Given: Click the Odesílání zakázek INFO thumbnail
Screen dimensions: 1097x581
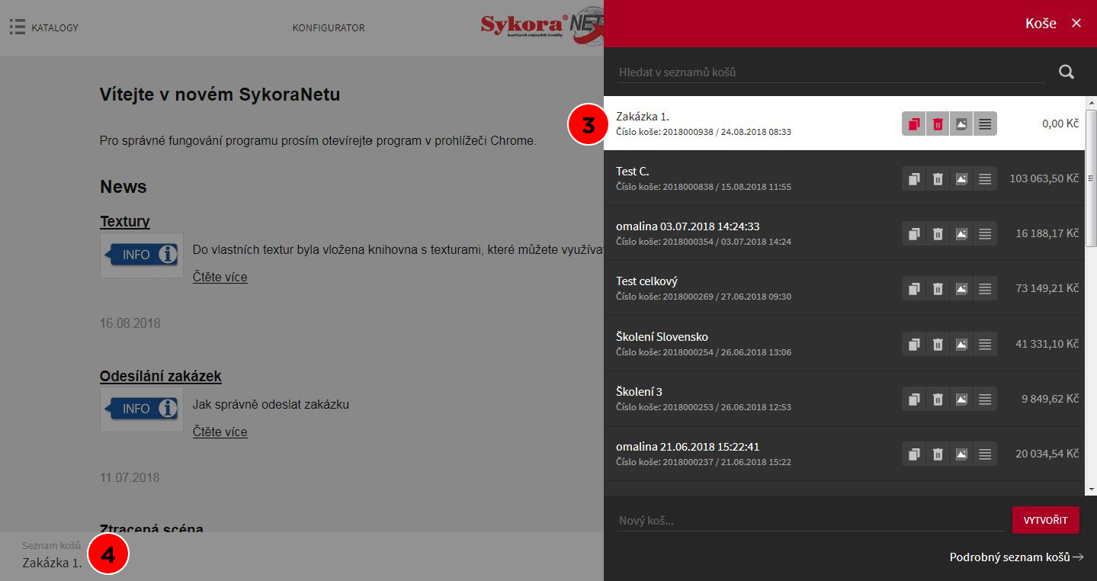Looking at the screenshot, I should pos(141,409).
